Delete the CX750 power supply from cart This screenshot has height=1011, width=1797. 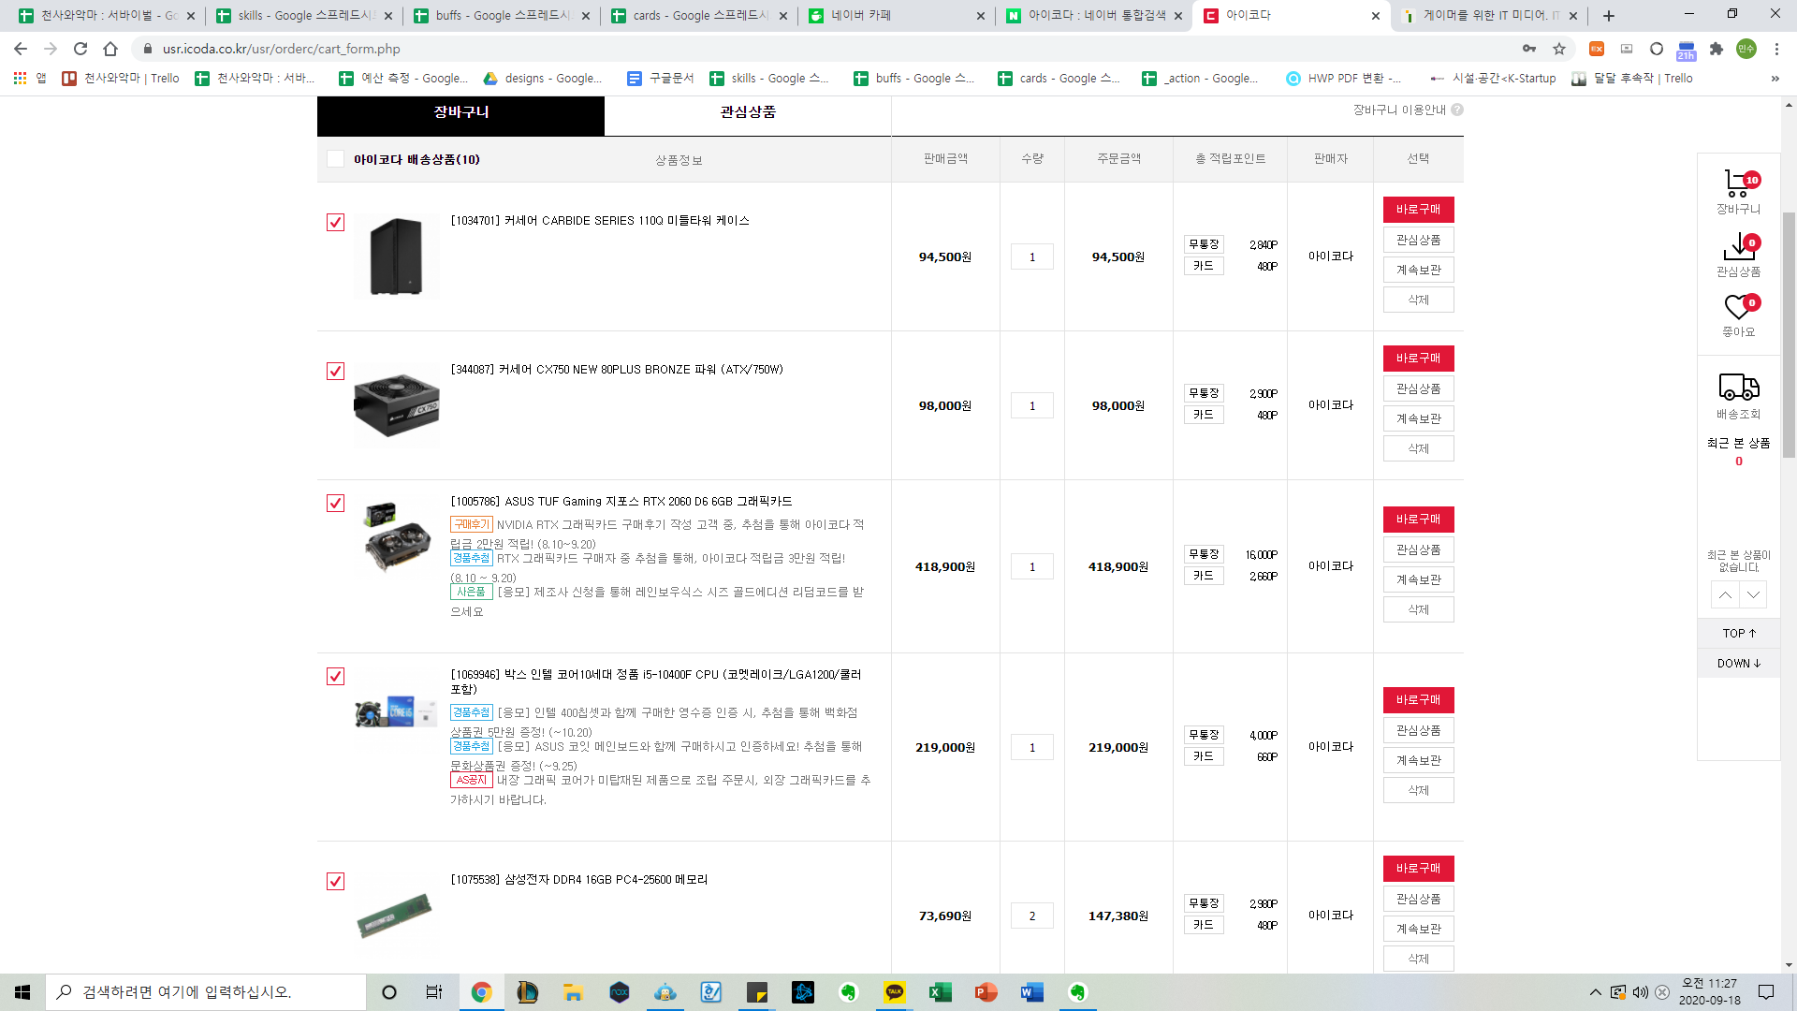tap(1418, 448)
